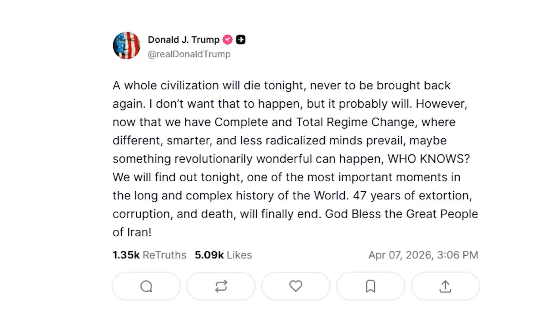Open the Apr 07, 2026 timestamp permalink
Screen dimensions: 545x327
pyautogui.click(x=423, y=255)
